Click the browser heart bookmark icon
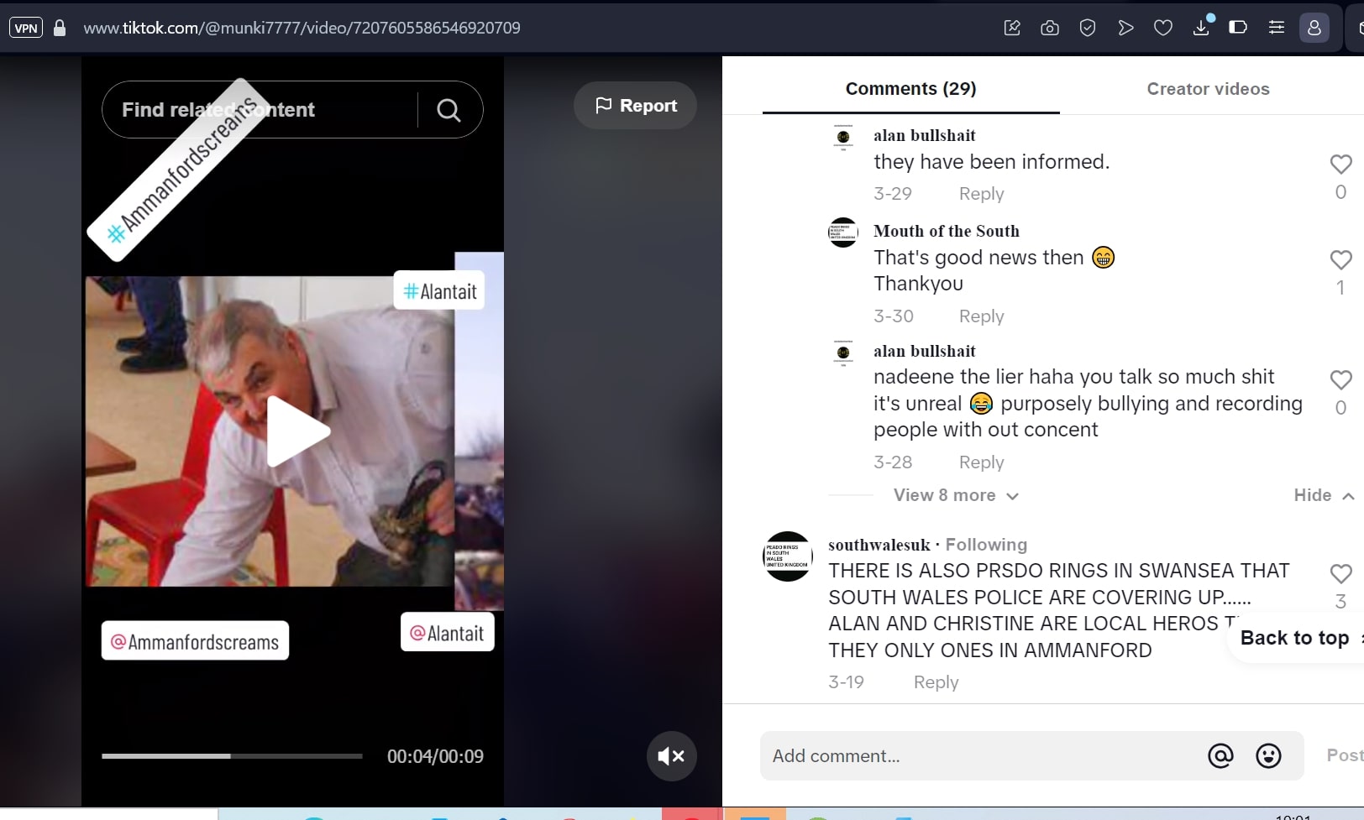 coord(1163,29)
